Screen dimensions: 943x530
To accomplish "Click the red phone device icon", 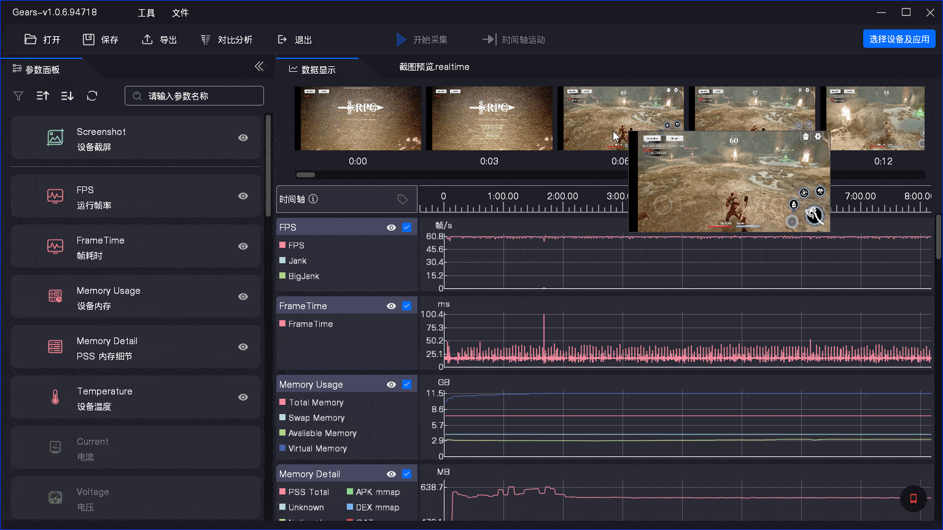I will (x=913, y=498).
